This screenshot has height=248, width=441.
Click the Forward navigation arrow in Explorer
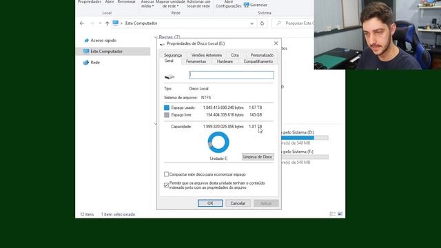click(x=92, y=23)
